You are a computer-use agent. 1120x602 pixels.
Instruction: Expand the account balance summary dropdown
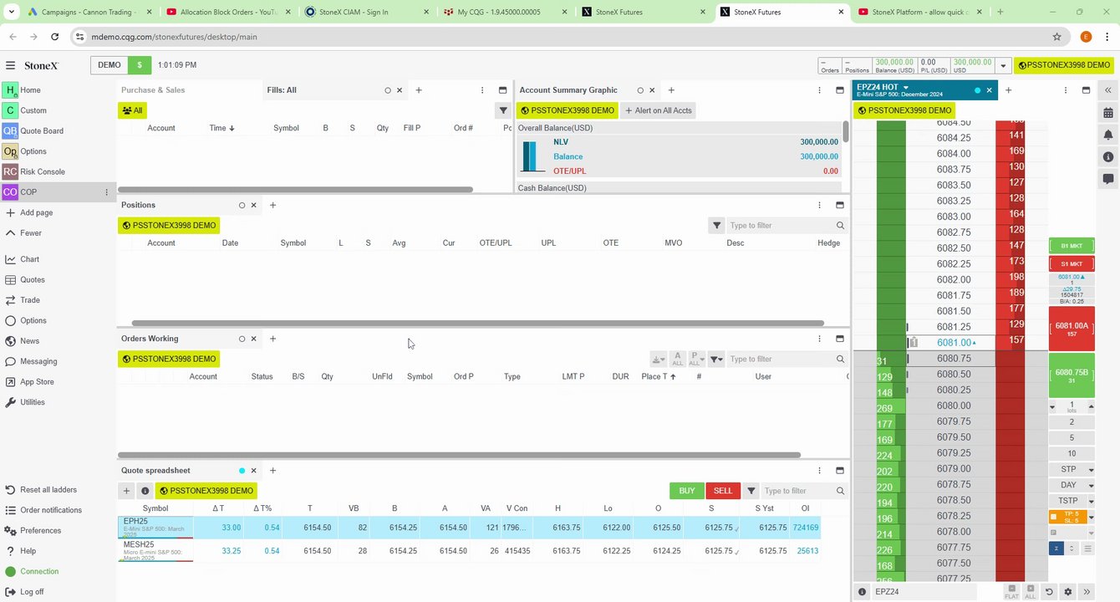pyautogui.click(x=1002, y=65)
